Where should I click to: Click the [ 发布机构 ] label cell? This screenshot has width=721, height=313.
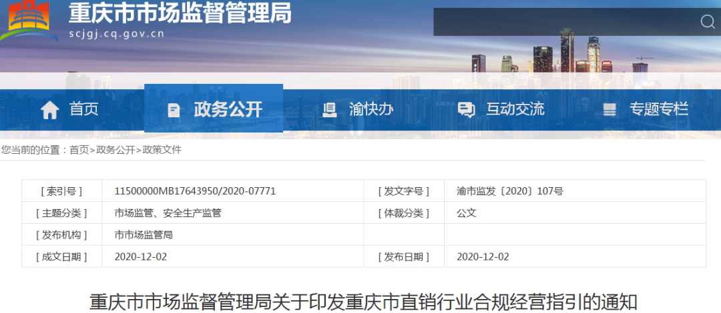(61, 235)
